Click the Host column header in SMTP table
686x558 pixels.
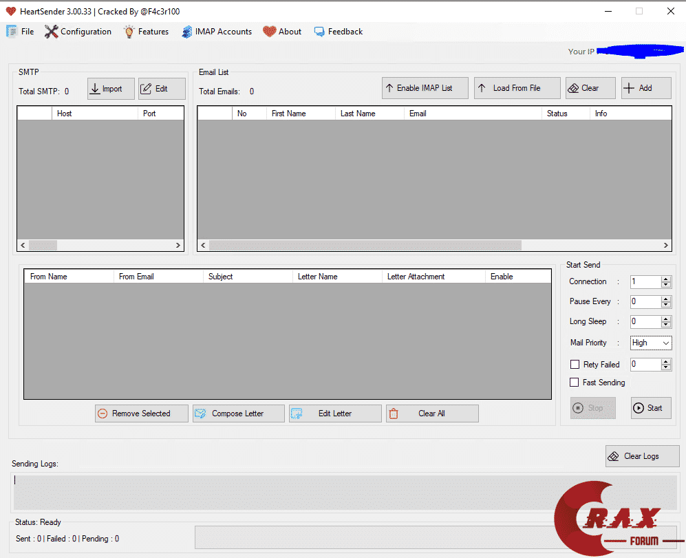(x=95, y=114)
